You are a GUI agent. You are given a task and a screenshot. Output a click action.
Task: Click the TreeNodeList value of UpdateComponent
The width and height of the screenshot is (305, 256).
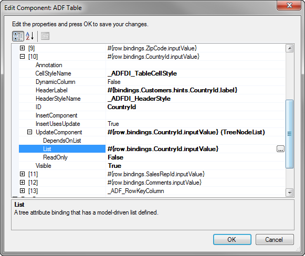pos(186,132)
